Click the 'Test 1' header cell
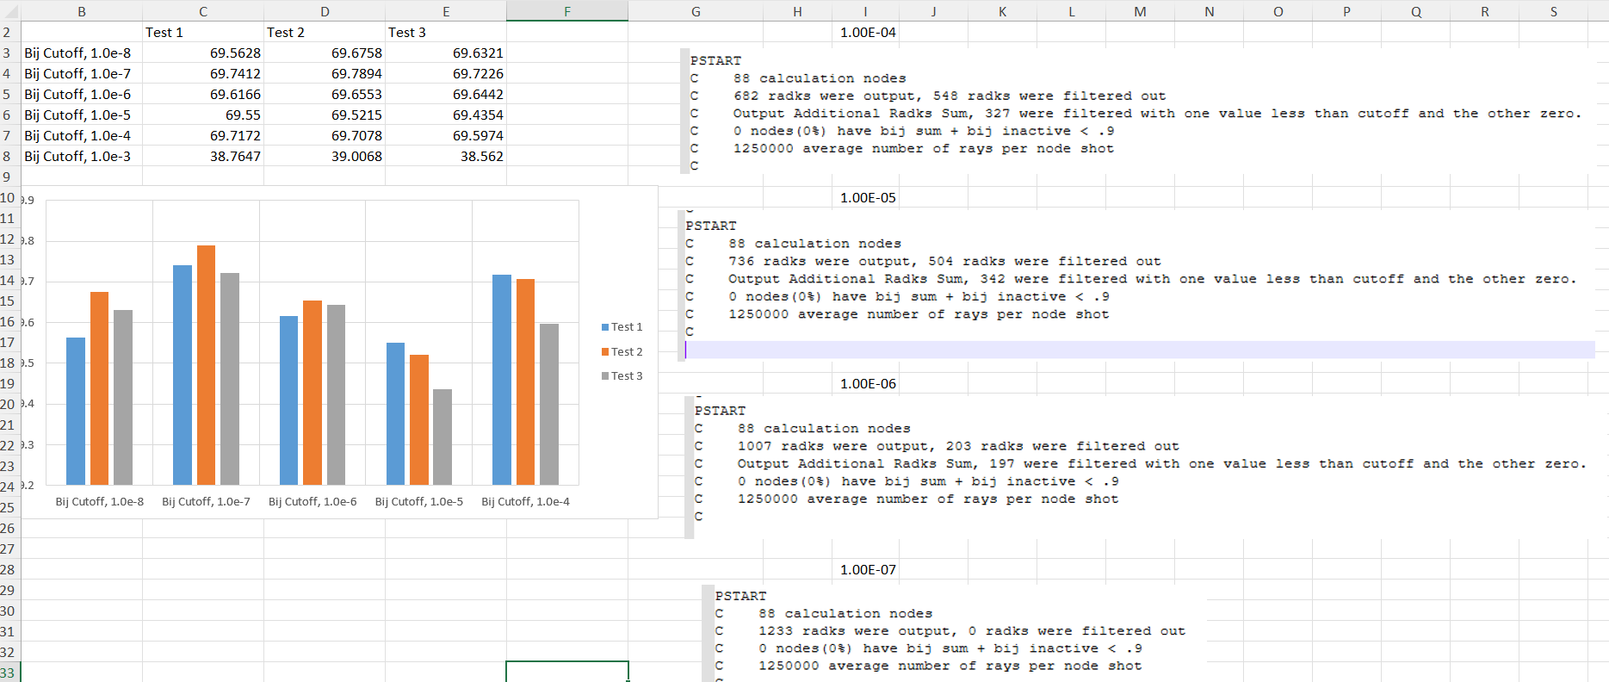Viewport: 1609px width, 682px height. tap(203, 32)
